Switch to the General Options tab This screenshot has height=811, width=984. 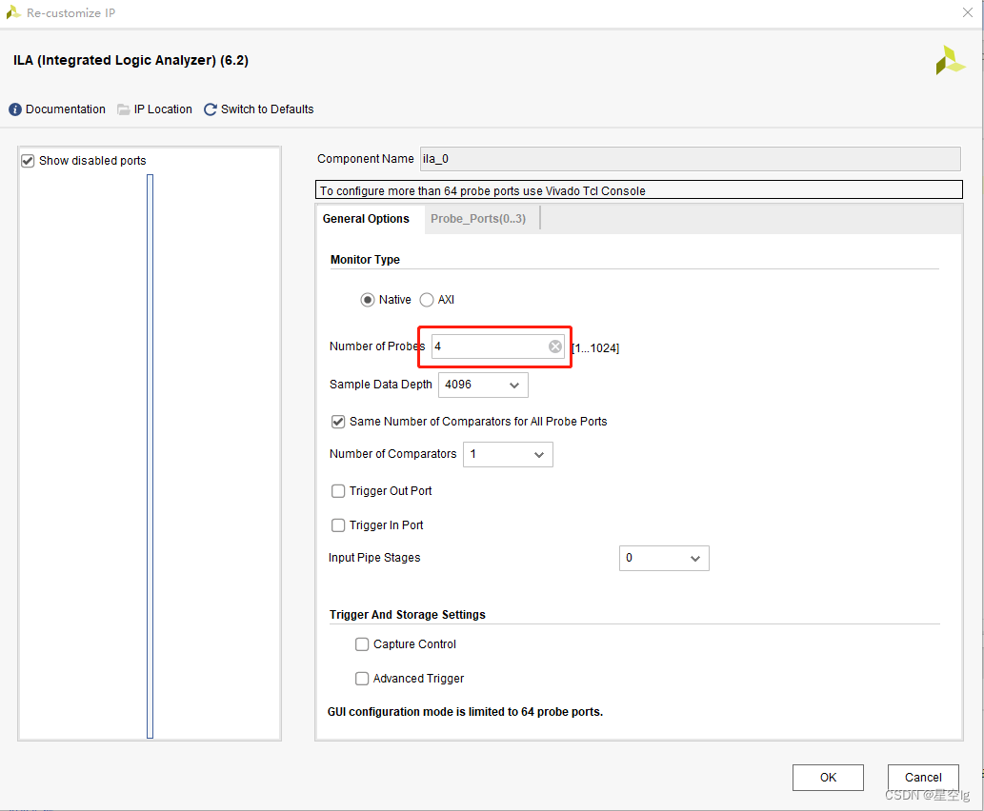[366, 219]
